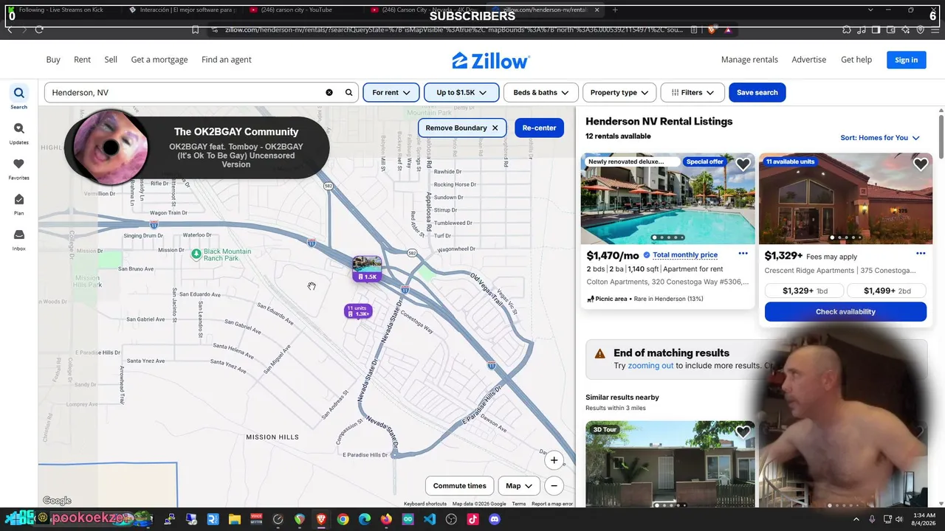Reload the page in the browser
This screenshot has height=531, width=945.
point(39,29)
